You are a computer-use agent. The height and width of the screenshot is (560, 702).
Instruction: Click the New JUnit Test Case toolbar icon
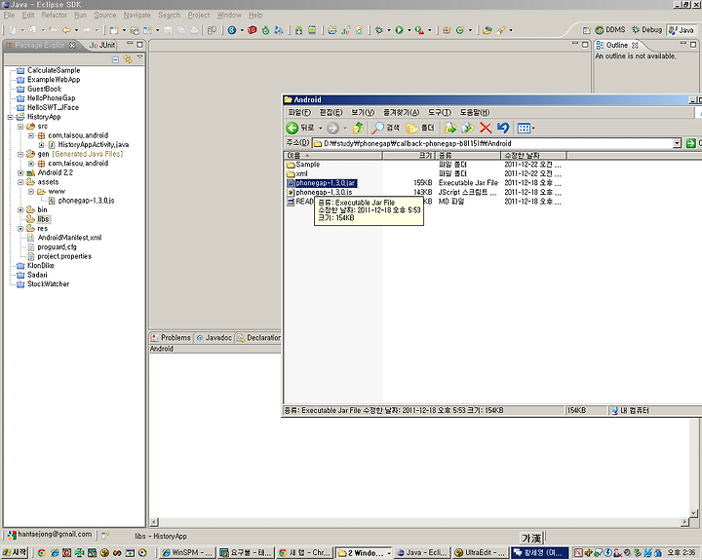[345, 30]
